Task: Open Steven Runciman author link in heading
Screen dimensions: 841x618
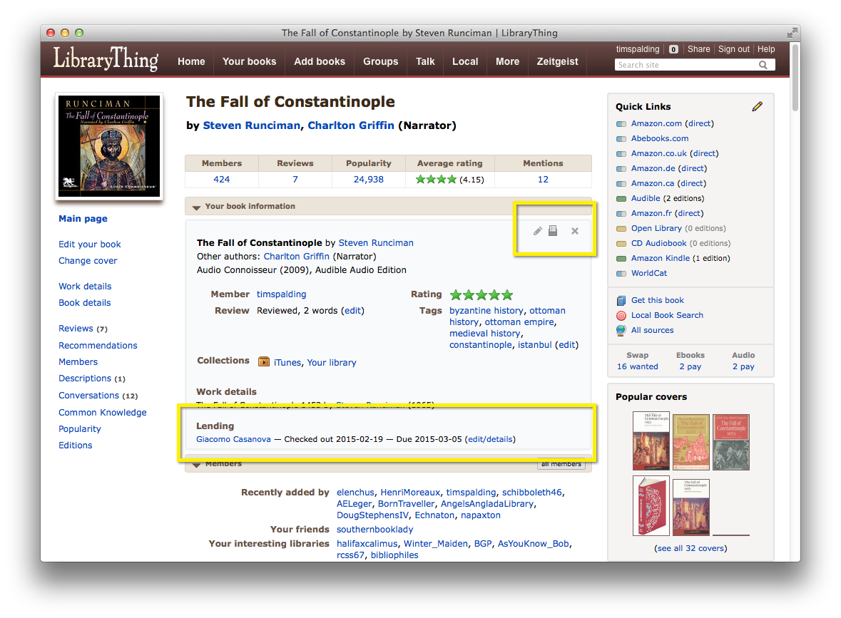Action: [x=252, y=125]
